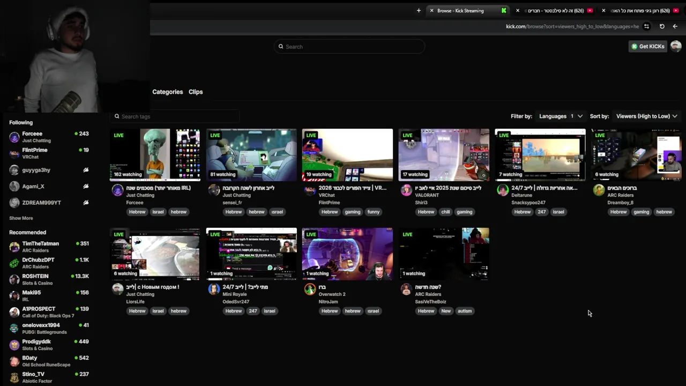Select chill tag on Shiri3 stream
686x386 pixels.
pyautogui.click(x=445, y=212)
